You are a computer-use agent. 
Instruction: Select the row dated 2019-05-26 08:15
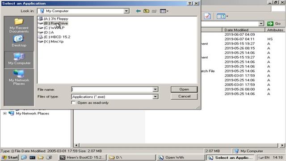[x=240, y=48]
